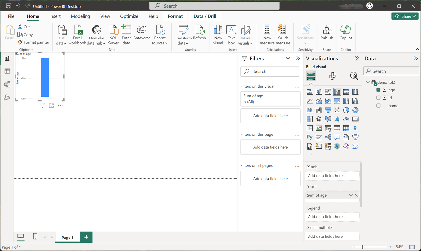Switch to Table view in left sidebar
The image size is (421, 251).
(x=7, y=71)
